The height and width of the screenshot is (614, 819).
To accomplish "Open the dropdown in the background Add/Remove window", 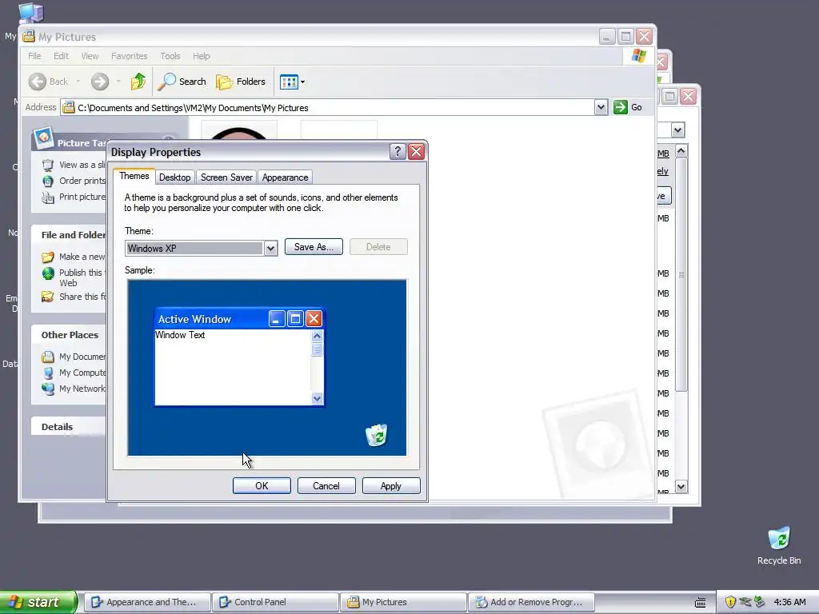I will coord(677,130).
